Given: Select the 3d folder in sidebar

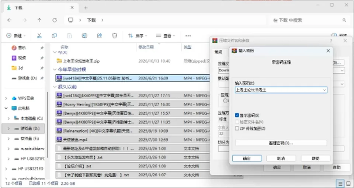Looking at the screenshot, I should click(x=21, y=68).
